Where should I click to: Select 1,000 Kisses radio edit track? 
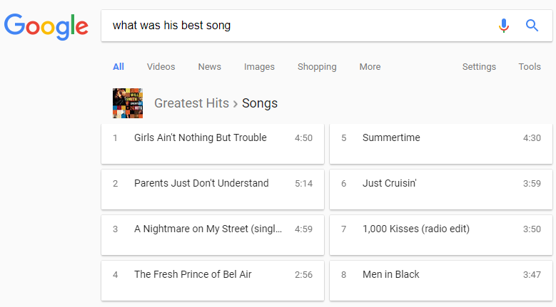pyautogui.click(x=441, y=235)
